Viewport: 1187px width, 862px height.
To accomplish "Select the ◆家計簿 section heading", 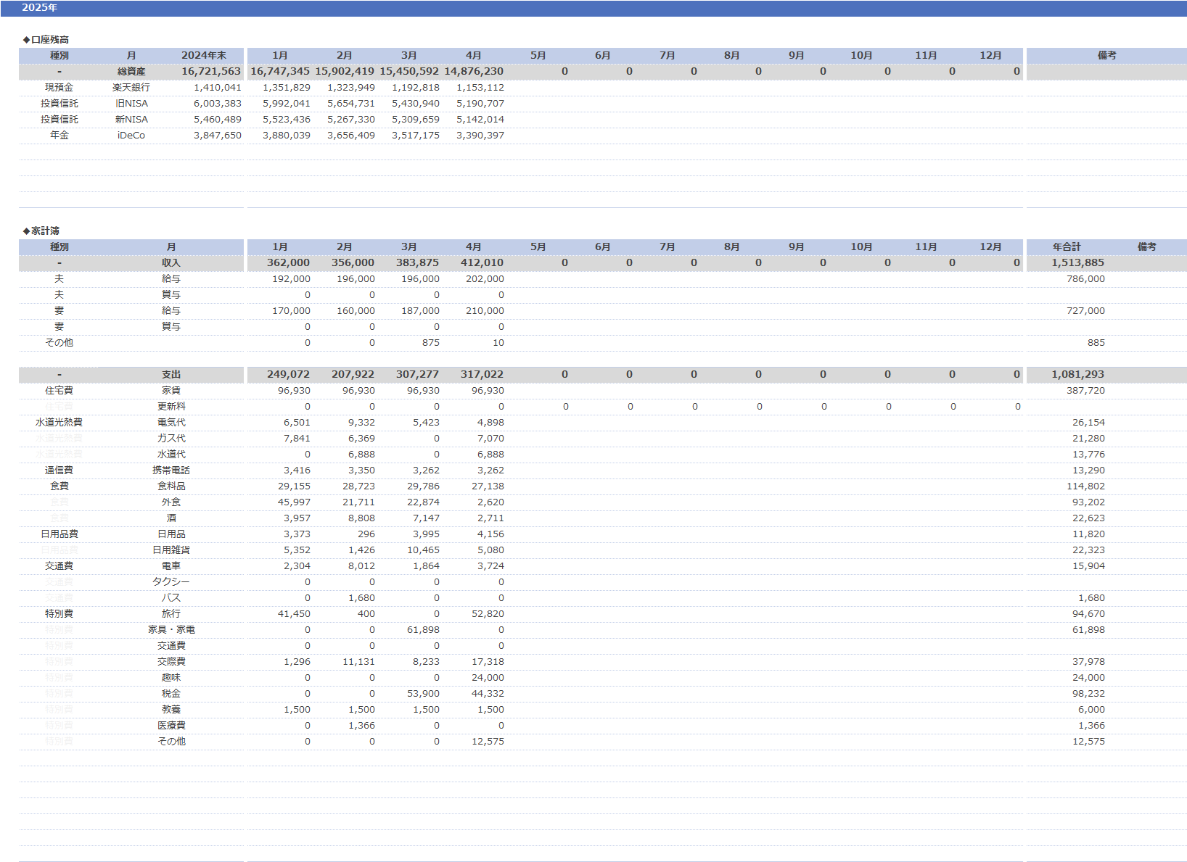I will (x=41, y=231).
